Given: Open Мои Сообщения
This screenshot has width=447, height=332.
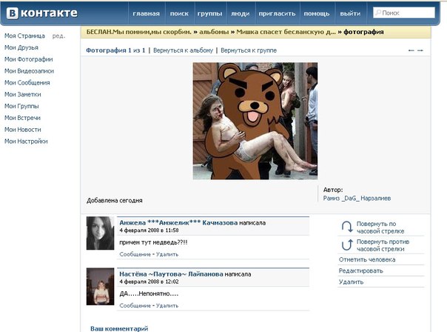Looking at the screenshot, I should coord(27,83).
